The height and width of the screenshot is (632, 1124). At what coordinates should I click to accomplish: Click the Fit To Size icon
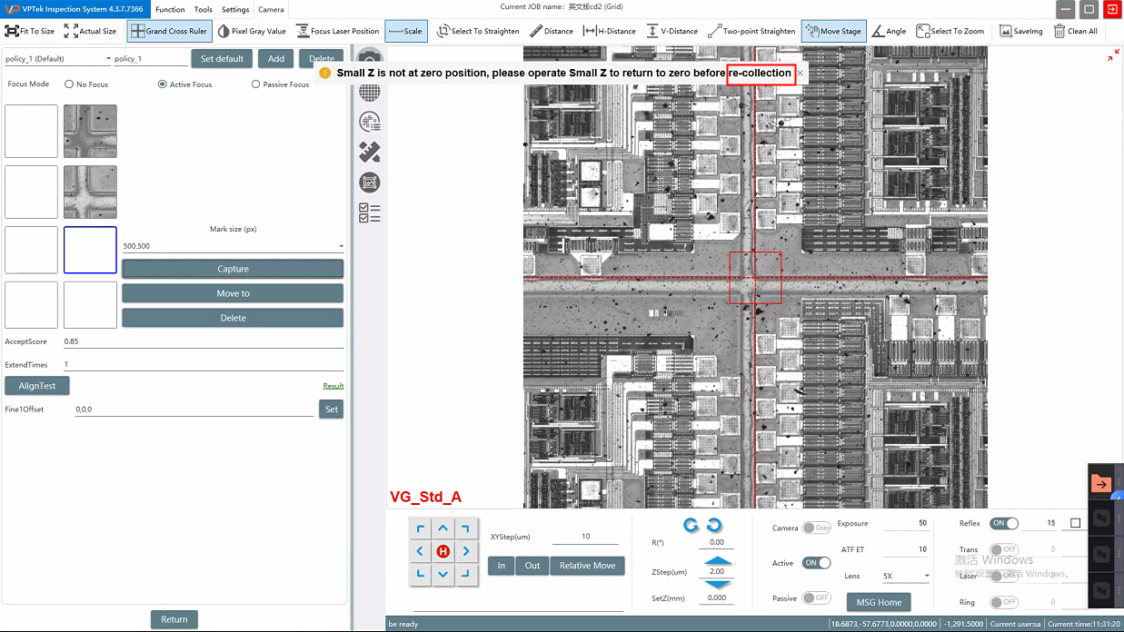point(12,31)
